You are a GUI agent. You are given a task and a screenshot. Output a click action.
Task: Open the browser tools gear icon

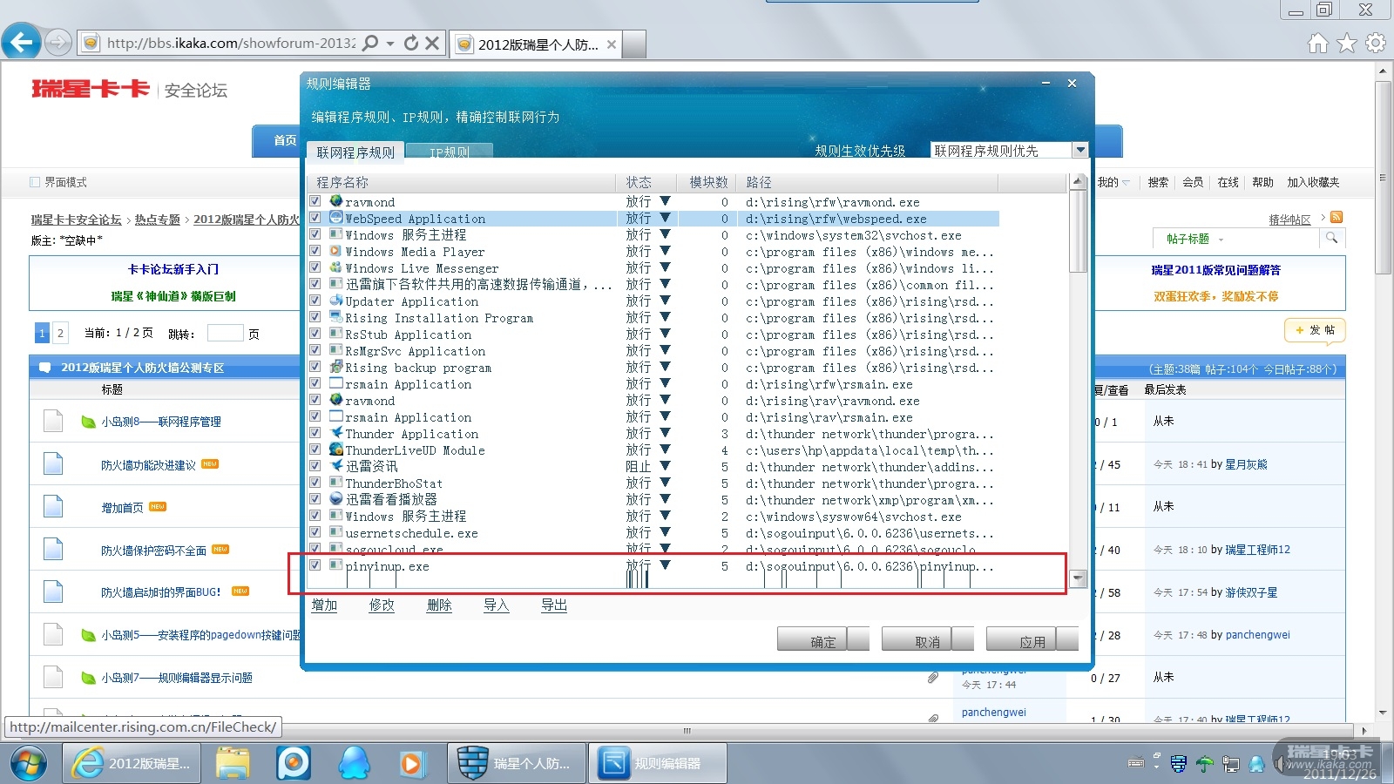pos(1376,43)
